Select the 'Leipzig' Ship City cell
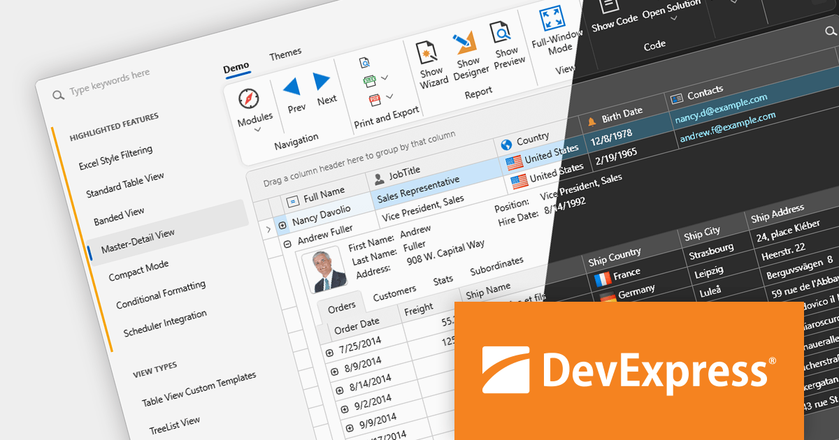The width and height of the screenshot is (839, 440). [x=710, y=271]
